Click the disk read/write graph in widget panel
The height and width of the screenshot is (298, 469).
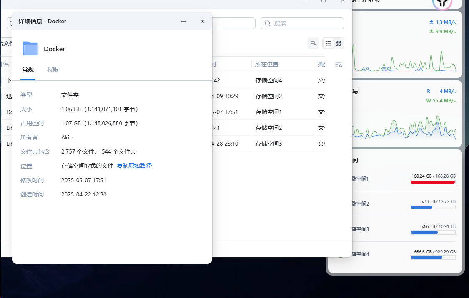(404, 127)
